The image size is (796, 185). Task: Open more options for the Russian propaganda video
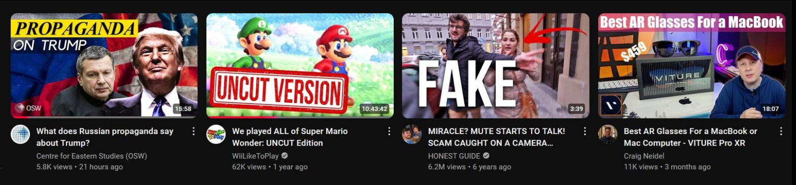pos(193,131)
